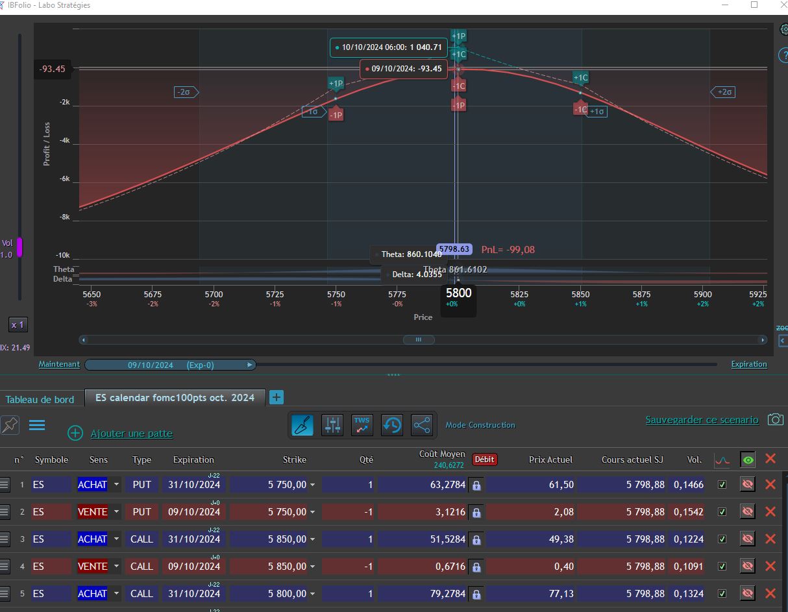Click the Ajouter une patte link
Screen dimensions: 788x612
coord(132,433)
